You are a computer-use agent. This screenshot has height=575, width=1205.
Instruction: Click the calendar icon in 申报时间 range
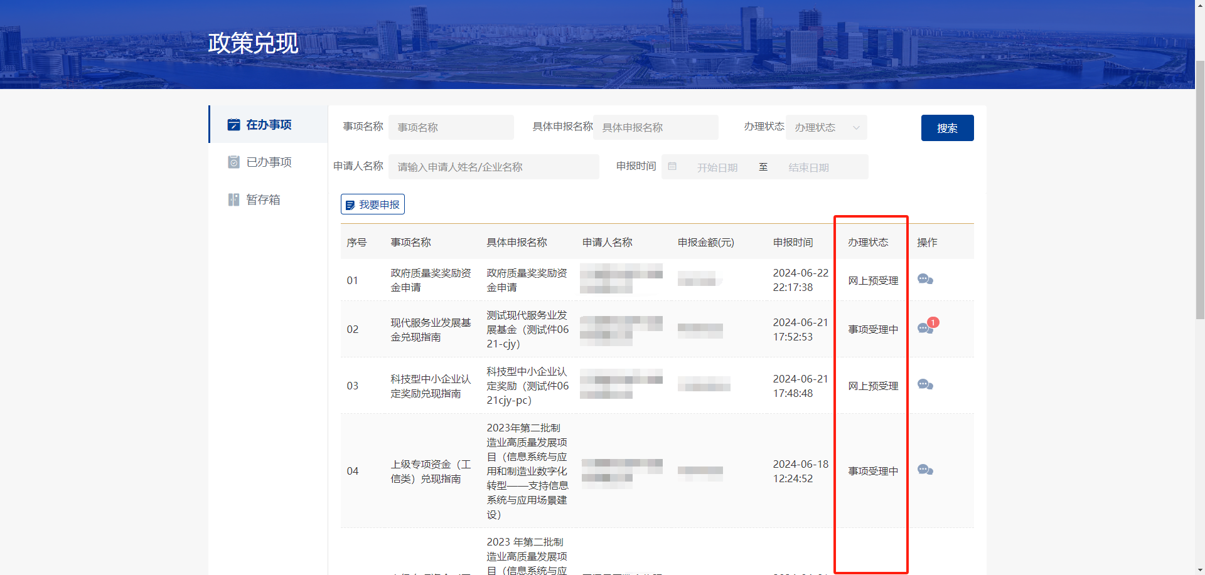click(x=672, y=167)
